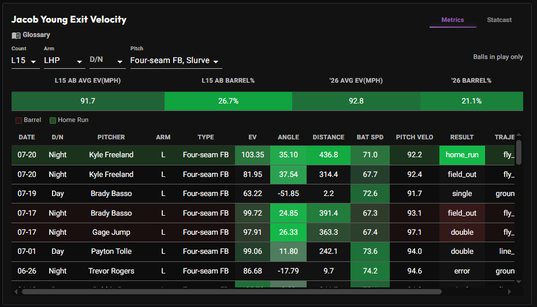
Task: Click the Home Run legend color box
Action: [x=53, y=120]
